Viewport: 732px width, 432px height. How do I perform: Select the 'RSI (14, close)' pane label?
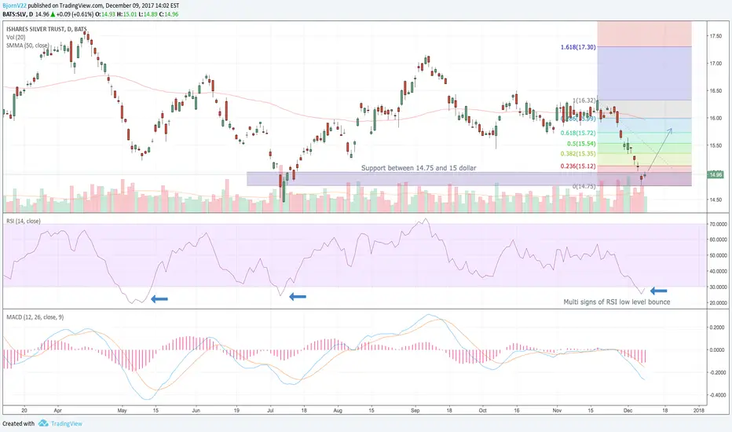pos(24,221)
